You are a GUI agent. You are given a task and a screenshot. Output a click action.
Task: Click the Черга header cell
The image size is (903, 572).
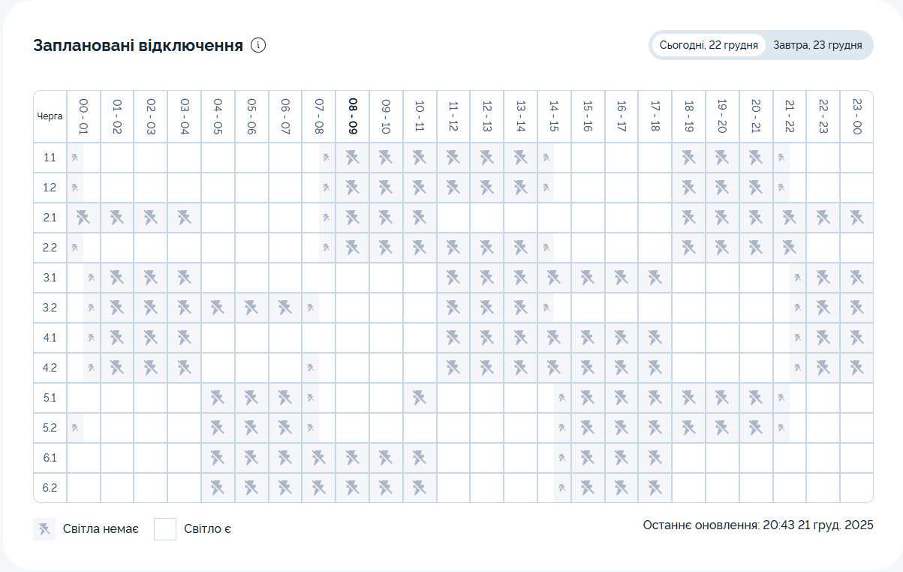click(x=50, y=116)
